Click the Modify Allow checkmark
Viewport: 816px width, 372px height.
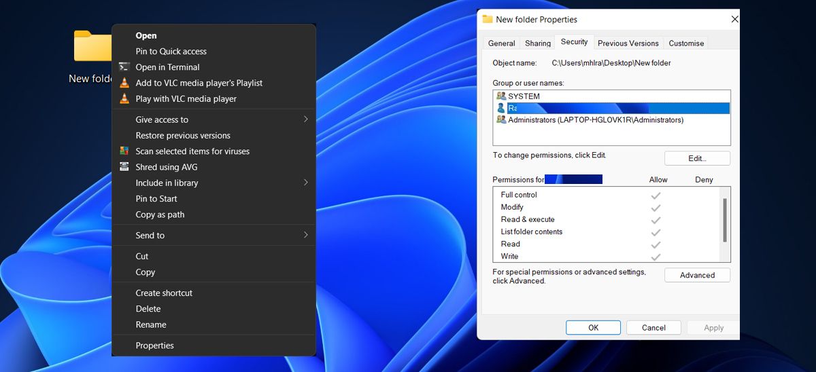[x=656, y=208]
